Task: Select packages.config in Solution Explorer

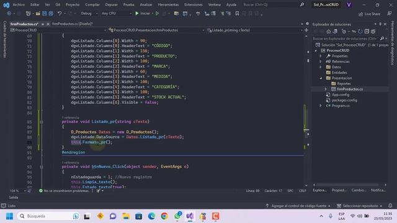Action: click(344, 100)
